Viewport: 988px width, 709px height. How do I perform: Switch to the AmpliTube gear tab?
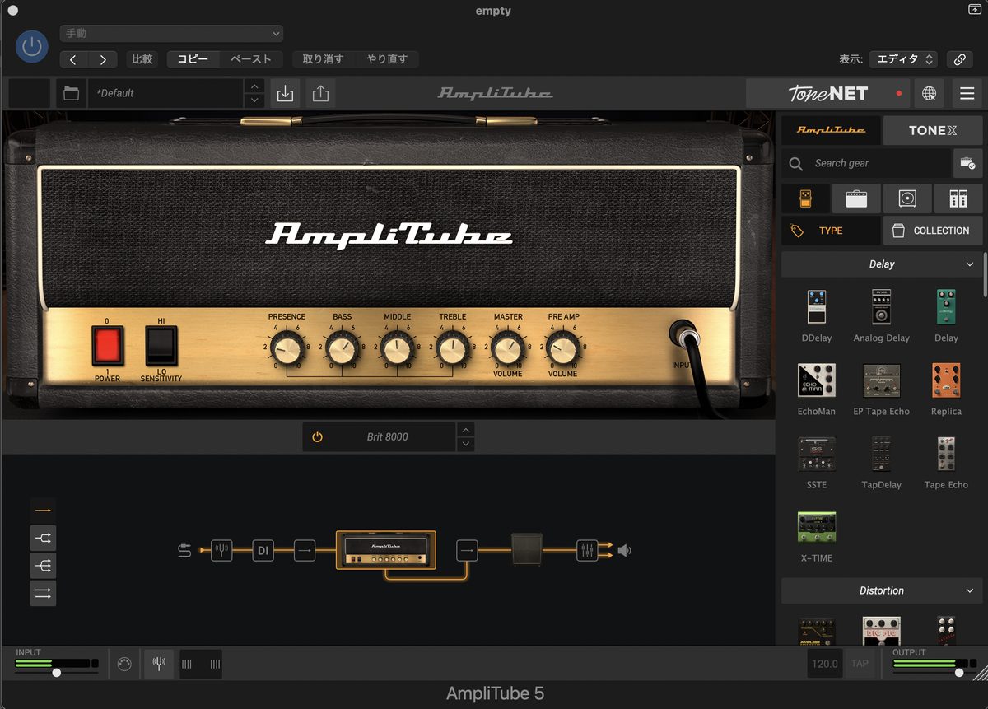tap(831, 130)
